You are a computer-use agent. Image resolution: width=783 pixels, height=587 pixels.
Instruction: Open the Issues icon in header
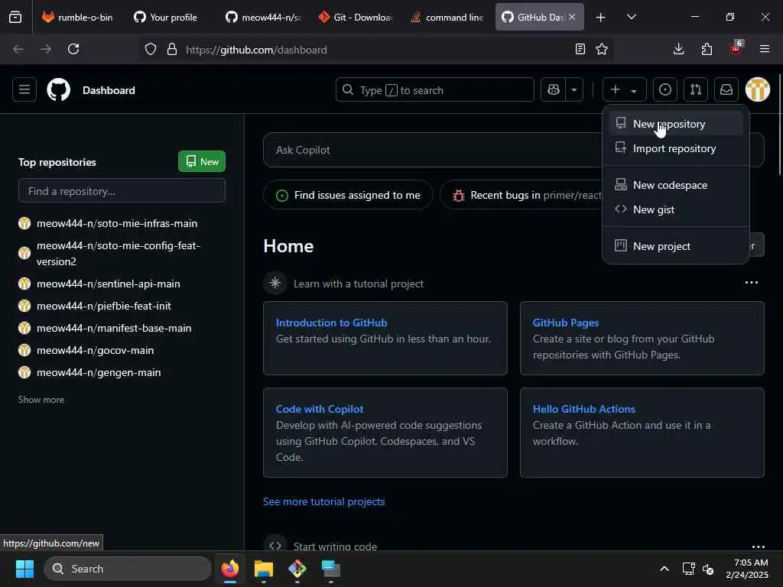[665, 90]
